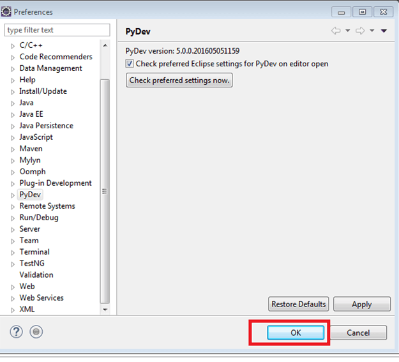
Task: Click Restore Defaults button
Action: coord(298,304)
